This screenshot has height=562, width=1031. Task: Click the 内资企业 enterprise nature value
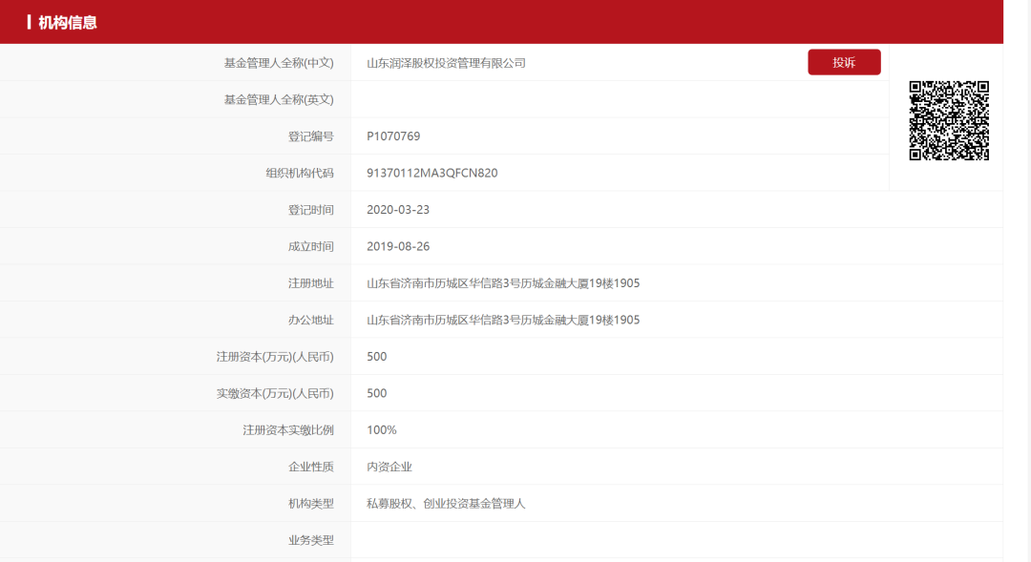tap(389, 467)
